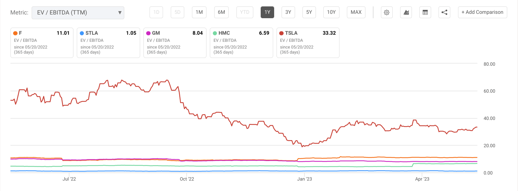Switch to the 5Y time range

click(x=309, y=12)
